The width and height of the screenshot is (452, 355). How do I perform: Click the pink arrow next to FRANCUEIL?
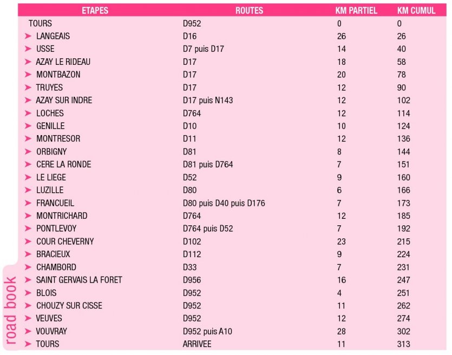tap(28, 203)
